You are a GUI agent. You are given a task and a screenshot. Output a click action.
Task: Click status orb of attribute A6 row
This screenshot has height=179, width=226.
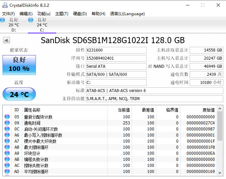coord(7,135)
